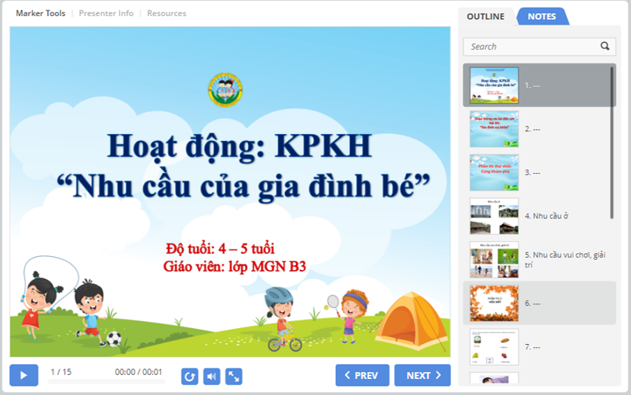Mute the audio with the speaker icon

click(212, 376)
